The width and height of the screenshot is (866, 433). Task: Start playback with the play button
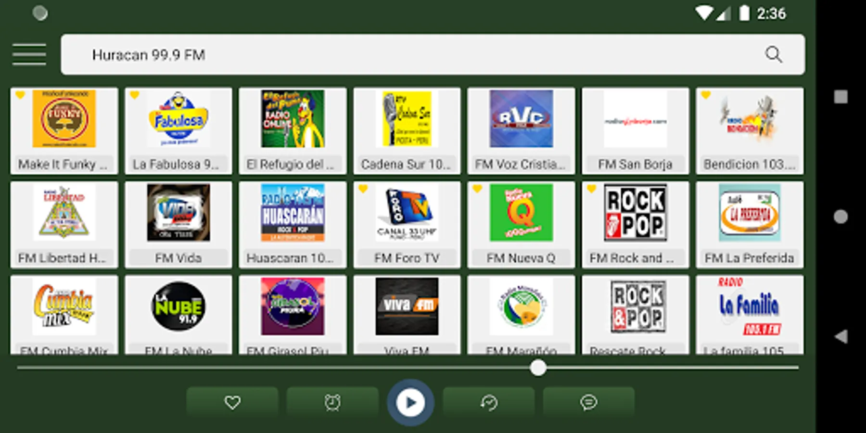click(x=410, y=402)
